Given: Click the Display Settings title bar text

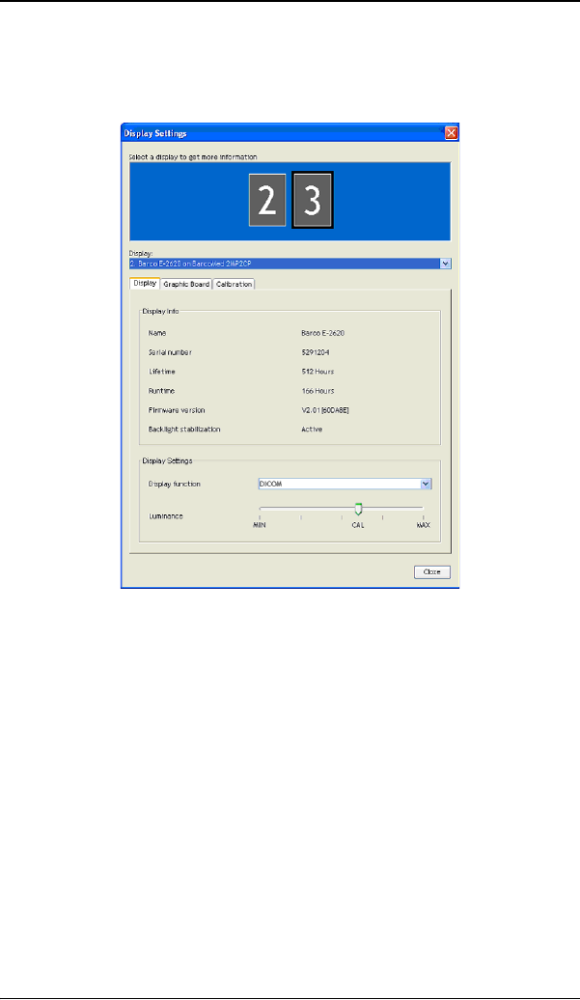Looking at the screenshot, I should pyautogui.click(x=154, y=133).
